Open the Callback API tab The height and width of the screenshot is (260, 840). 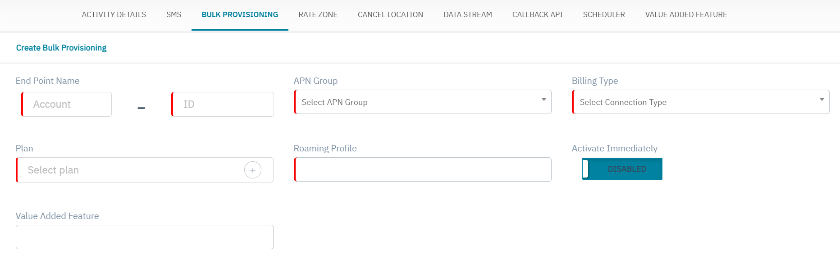[x=537, y=14]
